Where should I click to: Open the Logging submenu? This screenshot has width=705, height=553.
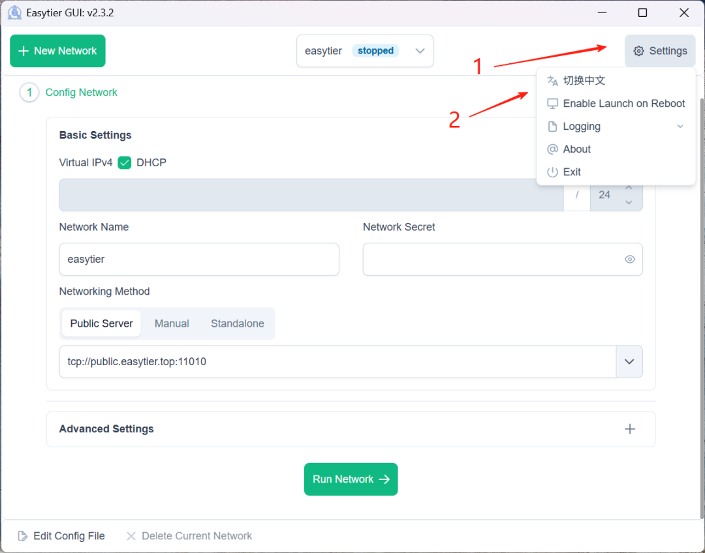pyautogui.click(x=616, y=127)
